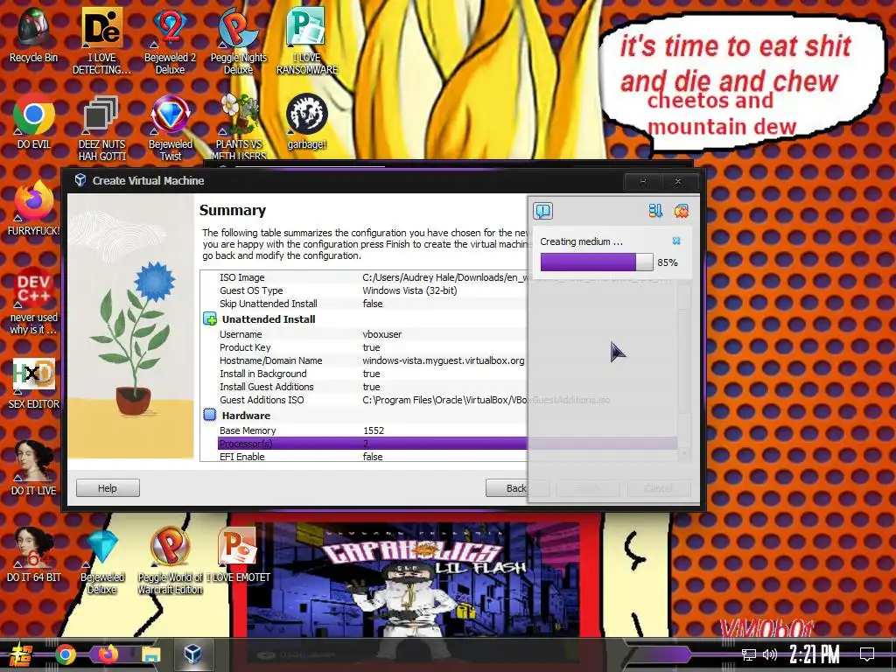Screen dimensions: 896x672
Task: Click the Start button on the taskbar
Action: coord(19,654)
